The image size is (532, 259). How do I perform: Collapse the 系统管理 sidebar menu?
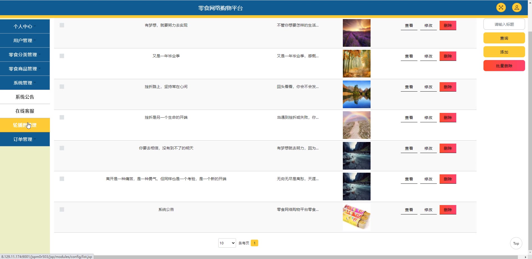pyautogui.click(x=25, y=83)
